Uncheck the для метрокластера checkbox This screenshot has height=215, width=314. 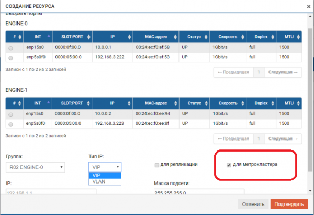click(x=229, y=165)
